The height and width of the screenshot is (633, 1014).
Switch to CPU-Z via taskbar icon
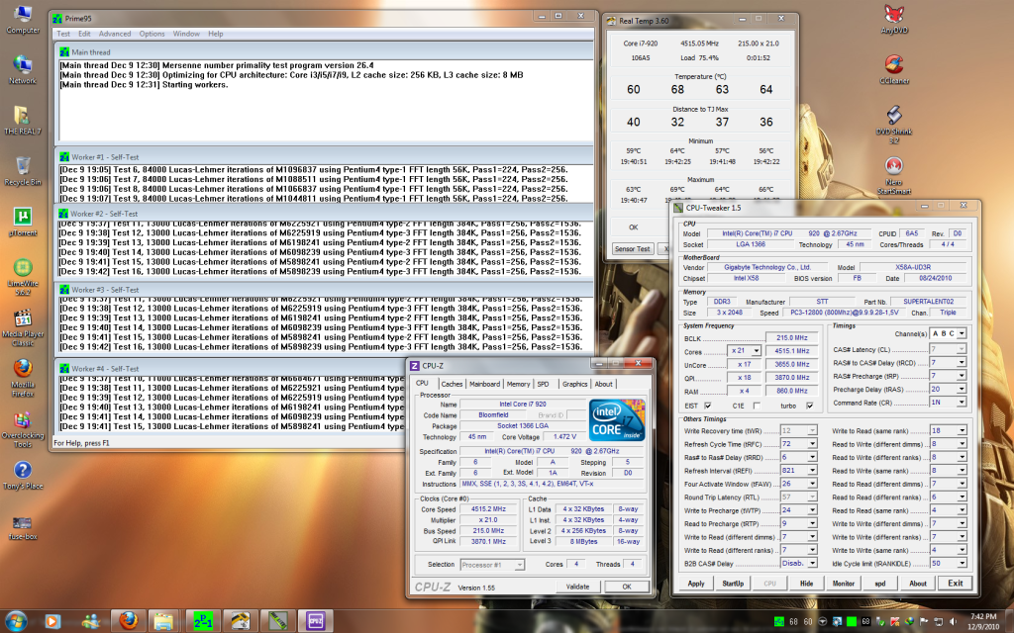[315, 621]
